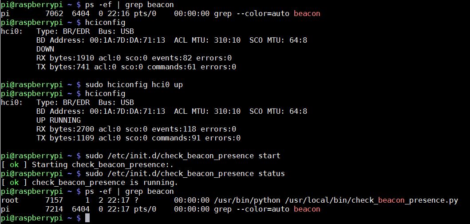Click the green 'ok' beside 'is running' line
This screenshot has width=470, height=224.
[14, 182]
